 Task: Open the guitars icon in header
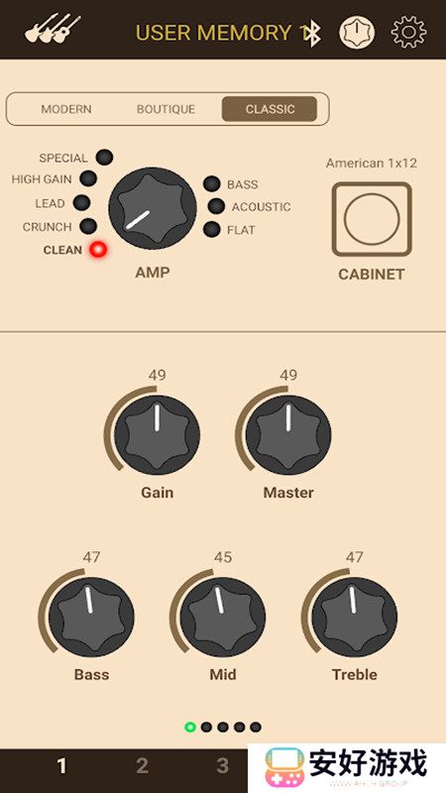pyautogui.click(x=53, y=29)
